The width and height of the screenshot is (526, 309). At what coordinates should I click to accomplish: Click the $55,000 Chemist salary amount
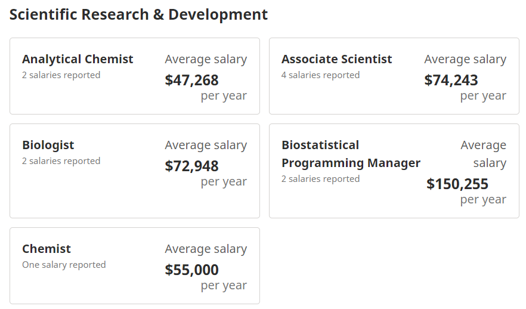click(192, 270)
